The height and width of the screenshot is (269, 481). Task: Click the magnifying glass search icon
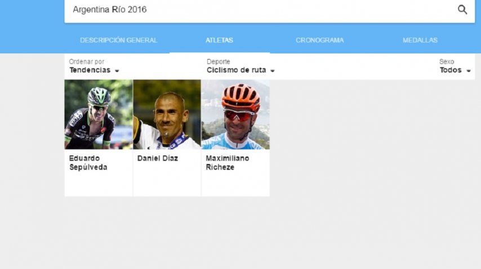click(462, 10)
